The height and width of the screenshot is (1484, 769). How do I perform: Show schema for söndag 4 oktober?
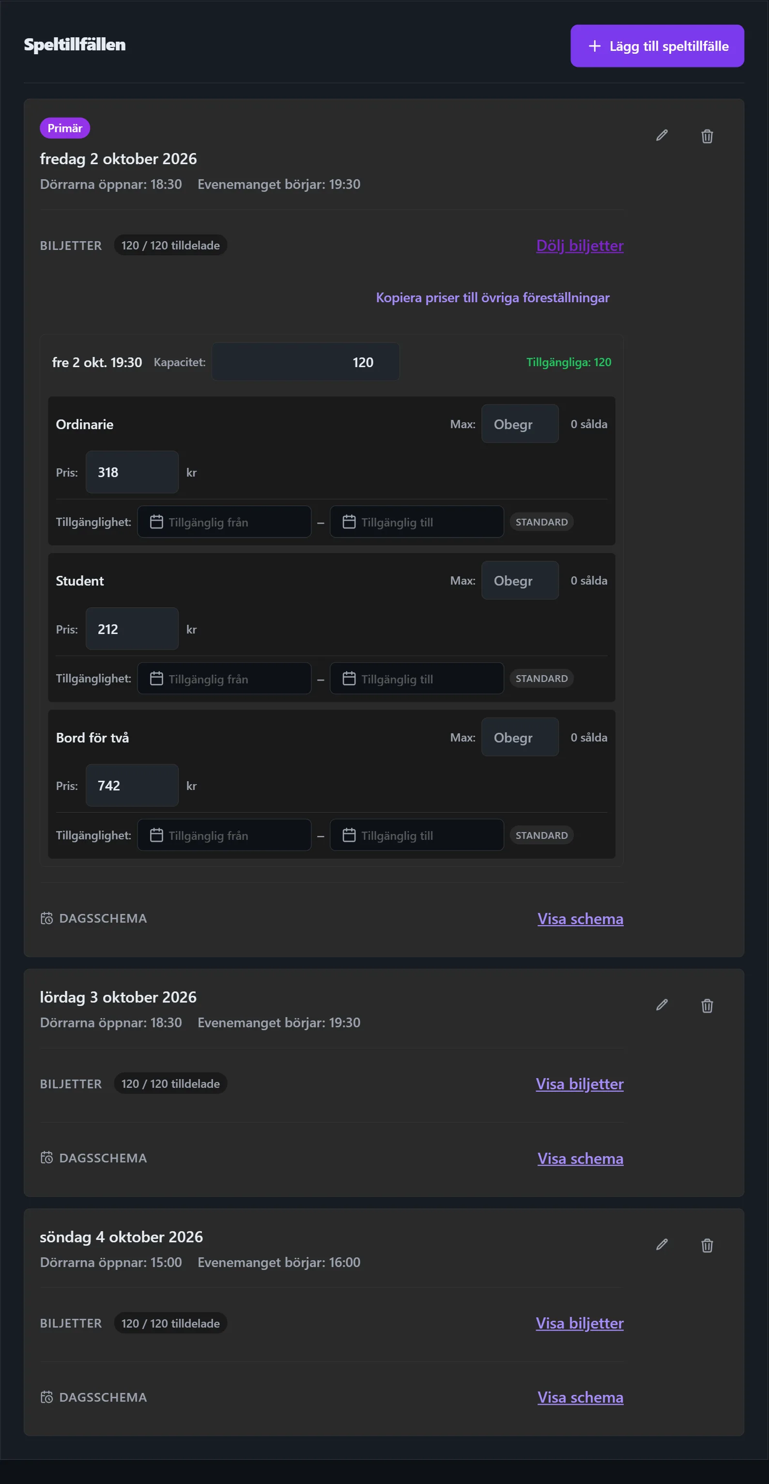pyautogui.click(x=580, y=1397)
